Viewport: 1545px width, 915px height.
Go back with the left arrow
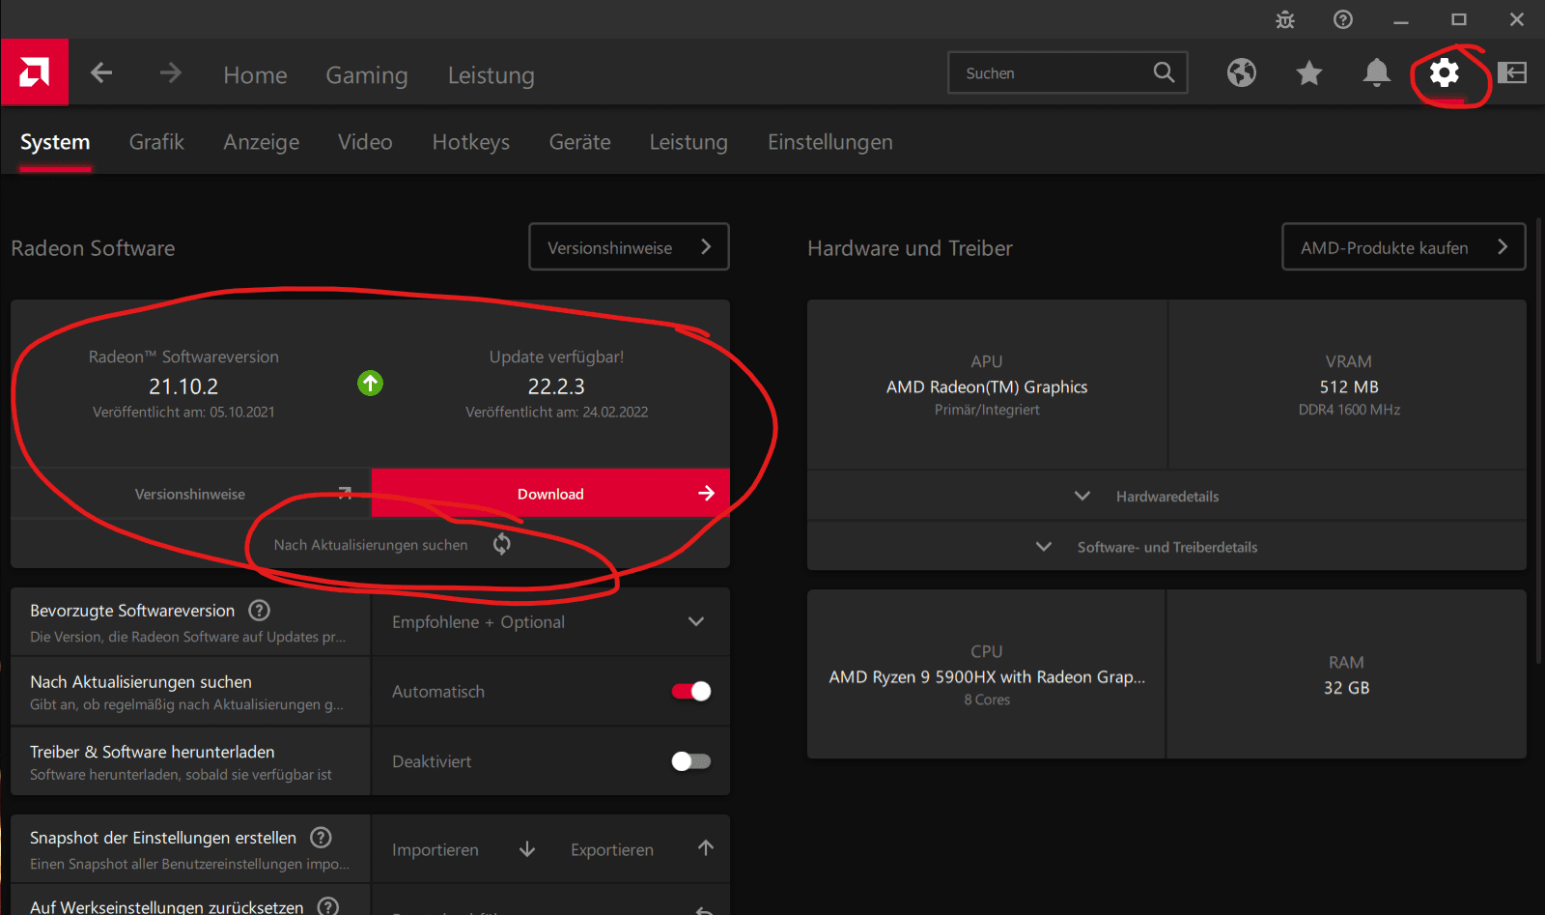[101, 73]
